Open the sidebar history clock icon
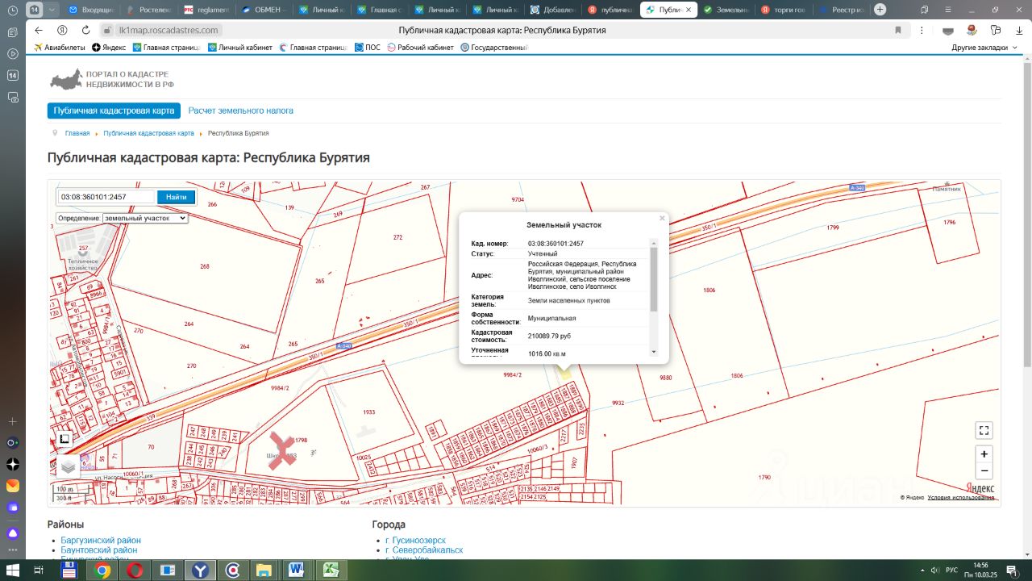Viewport: 1032px width, 581px height. [13, 10]
